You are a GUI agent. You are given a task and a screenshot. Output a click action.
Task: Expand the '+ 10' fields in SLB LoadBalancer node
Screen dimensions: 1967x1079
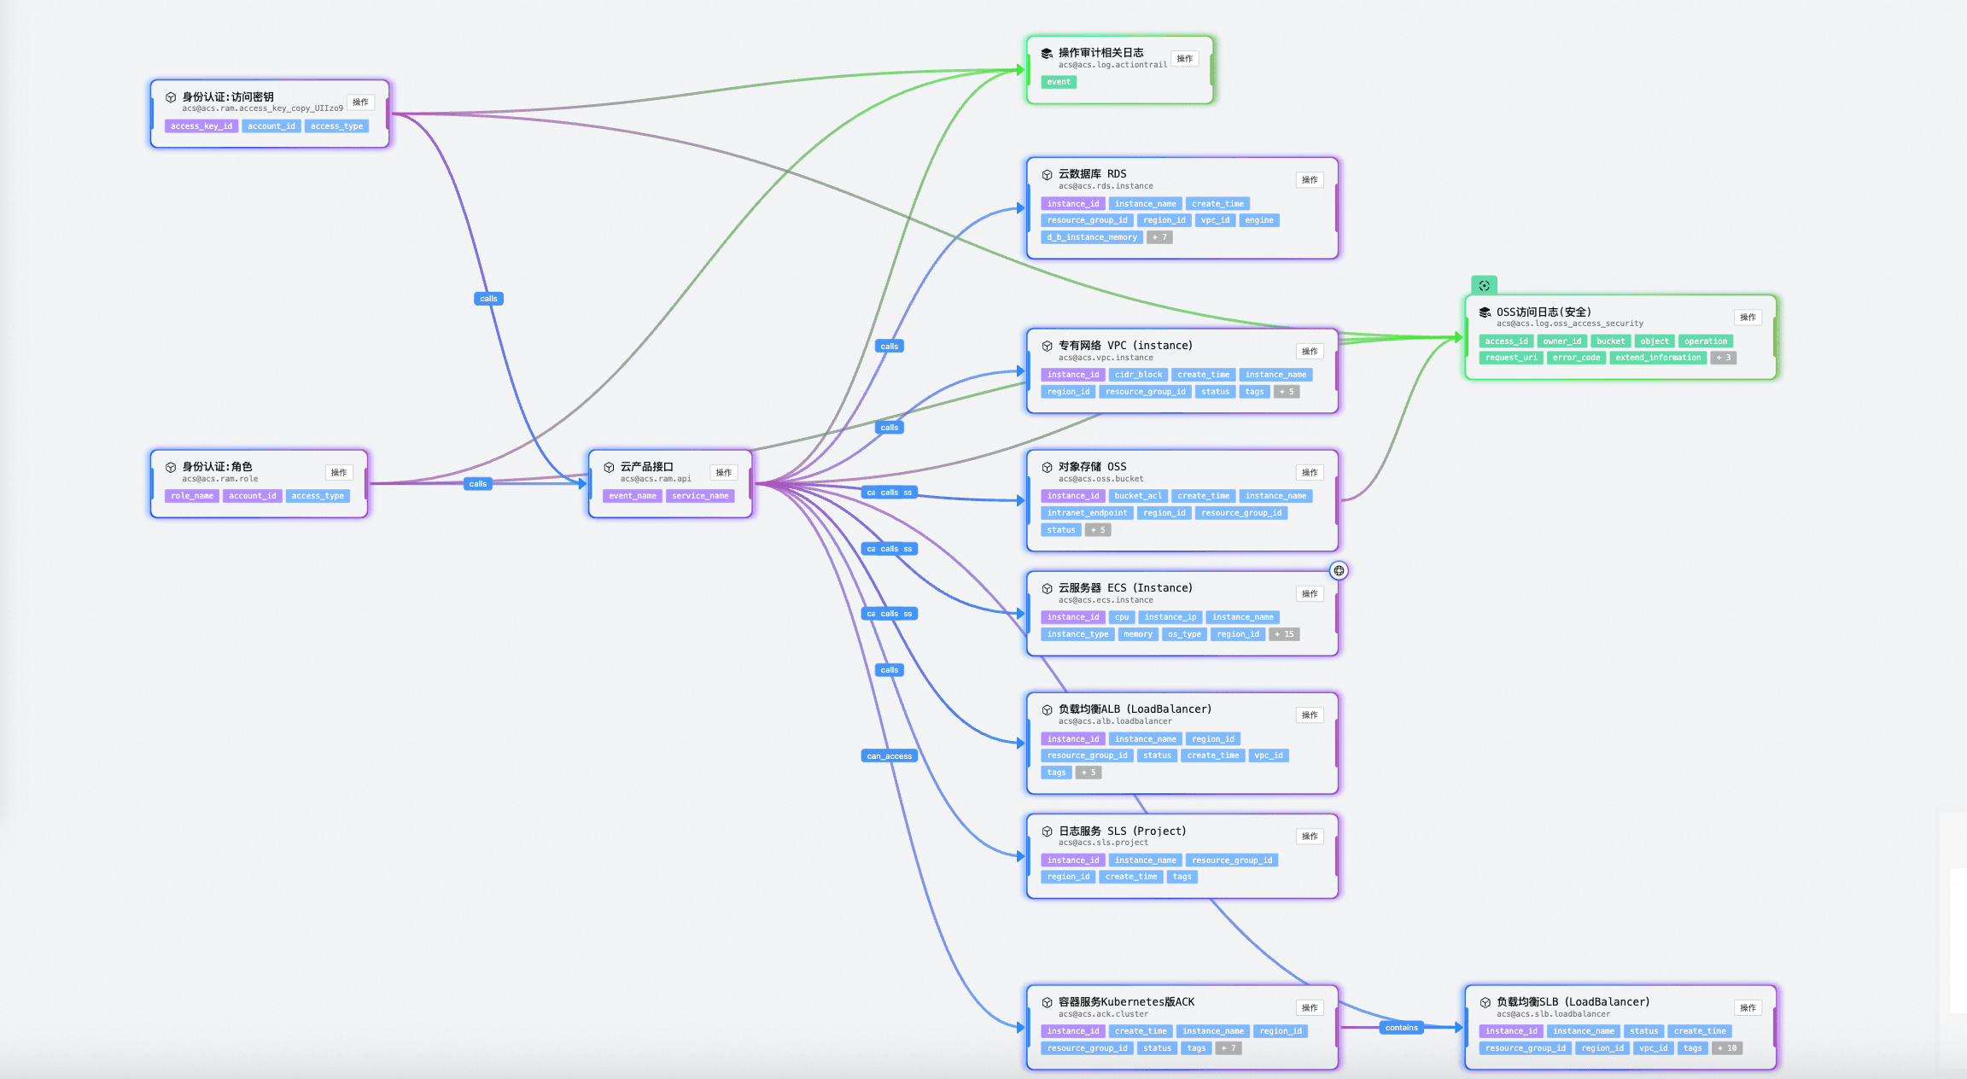click(x=1727, y=1048)
